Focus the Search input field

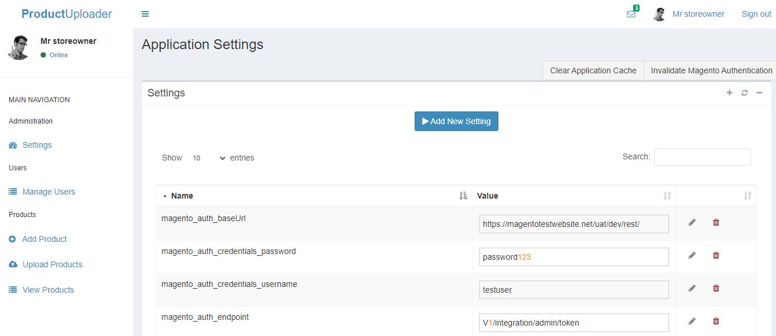(x=703, y=157)
